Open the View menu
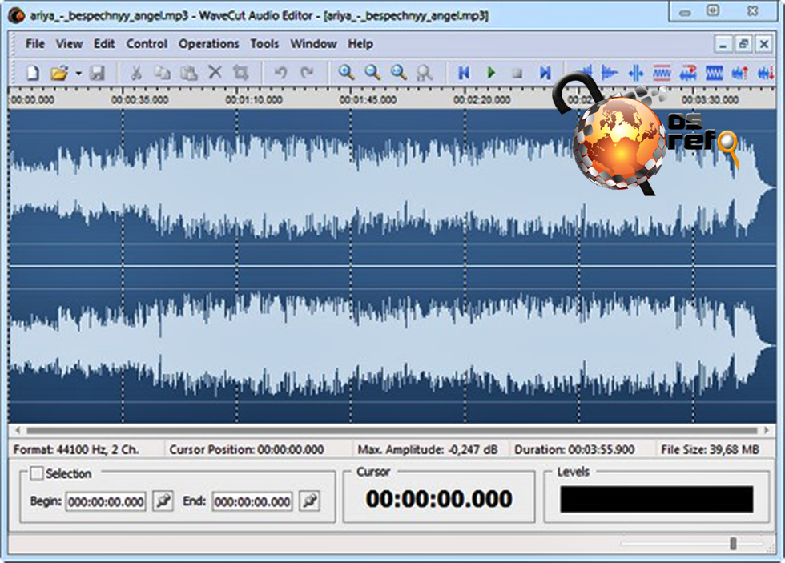The image size is (785, 563). coord(69,44)
